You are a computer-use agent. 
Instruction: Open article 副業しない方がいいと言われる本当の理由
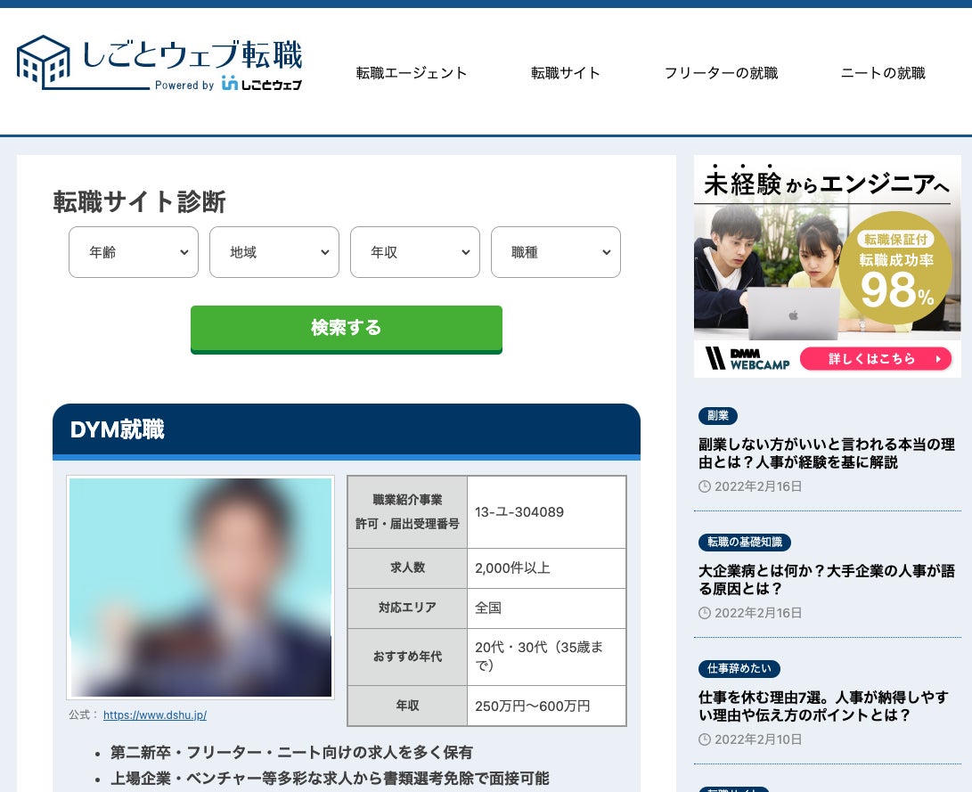[x=826, y=453]
